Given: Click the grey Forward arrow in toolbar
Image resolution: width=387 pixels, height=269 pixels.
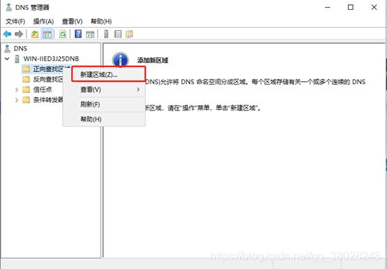Looking at the screenshot, I should pyautogui.click(x=19, y=34).
